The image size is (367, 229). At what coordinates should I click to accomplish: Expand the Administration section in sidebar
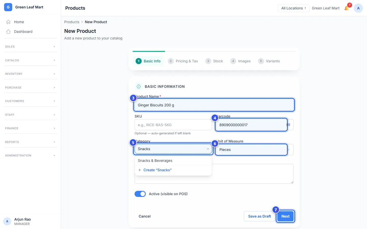31,155
